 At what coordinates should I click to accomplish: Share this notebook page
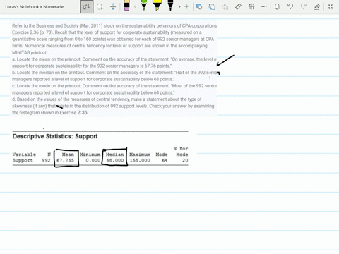click(317, 6)
